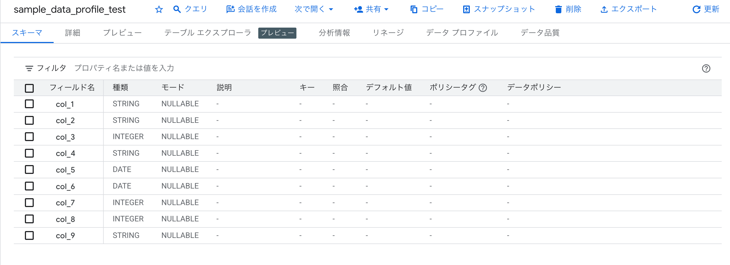Open the ポリシータグ help tooltip
Screen dimensions: 730x265
[x=483, y=88]
